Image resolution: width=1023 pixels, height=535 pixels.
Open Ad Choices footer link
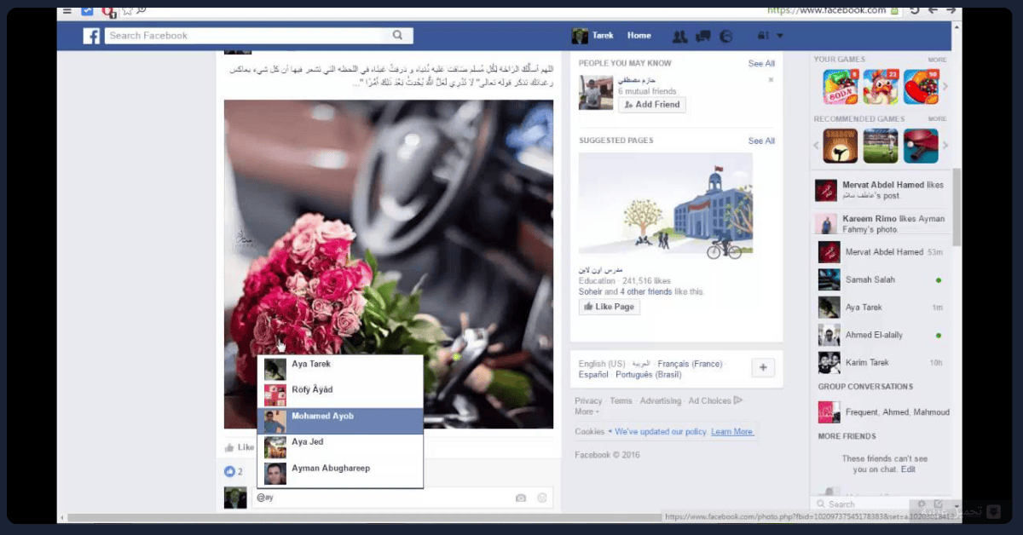tap(715, 400)
